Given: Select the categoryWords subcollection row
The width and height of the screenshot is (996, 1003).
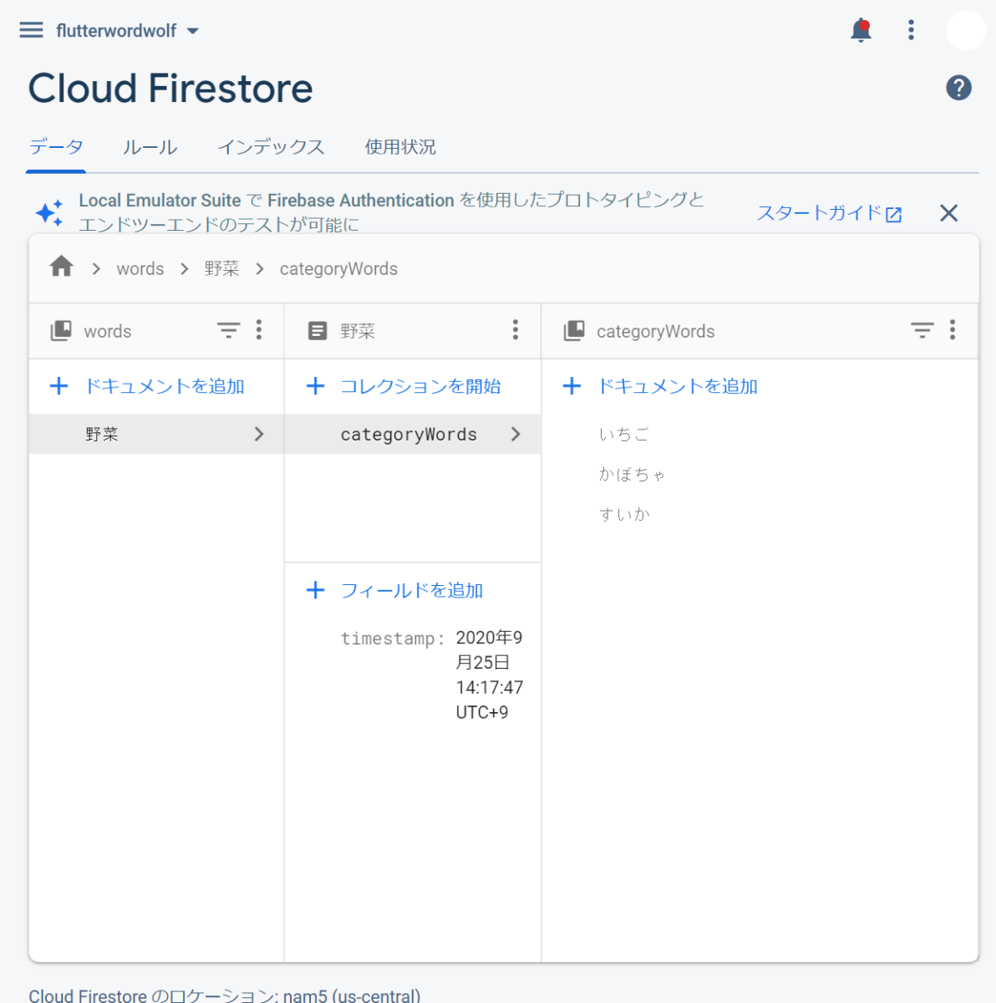Looking at the screenshot, I should click(413, 434).
